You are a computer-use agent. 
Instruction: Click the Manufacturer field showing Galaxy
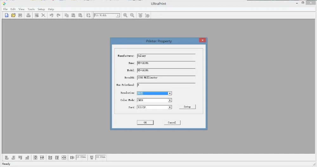pyautogui.click(x=166, y=56)
